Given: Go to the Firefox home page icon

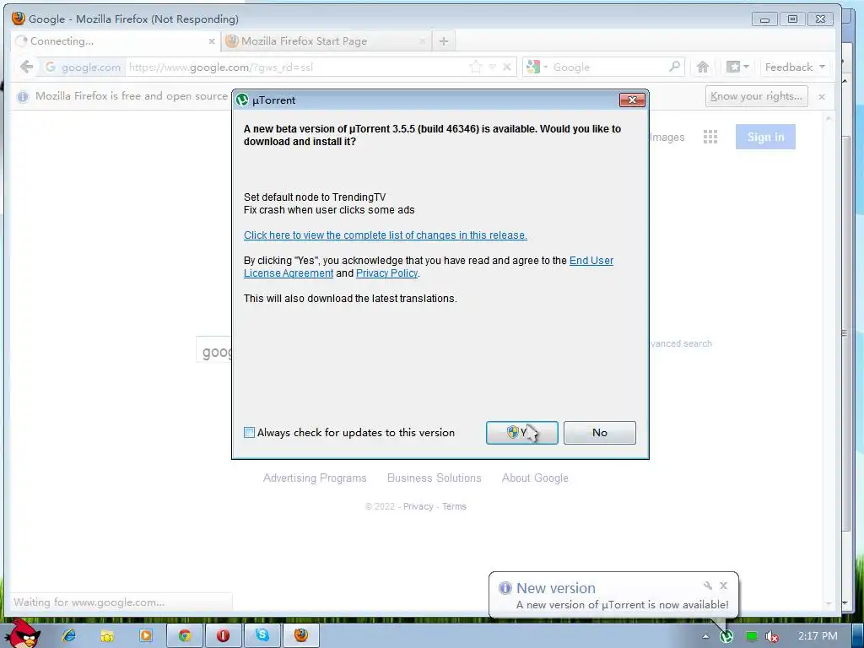Looking at the screenshot, I should [703, 67].
